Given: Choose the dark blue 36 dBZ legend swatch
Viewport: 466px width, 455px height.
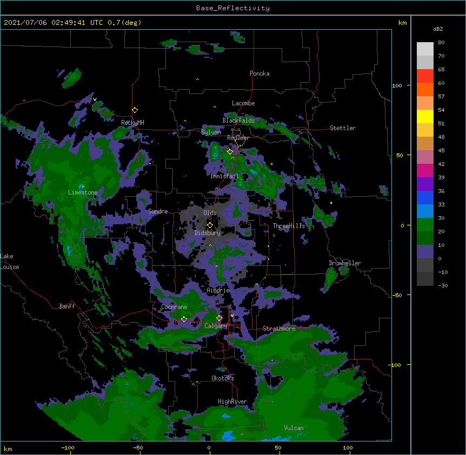Looking at the screenshot, I should (x=425, y=197).
